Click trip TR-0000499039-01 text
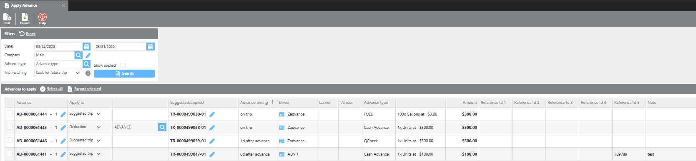The width and height of the screenshot is (696, 161). [188, 141]
